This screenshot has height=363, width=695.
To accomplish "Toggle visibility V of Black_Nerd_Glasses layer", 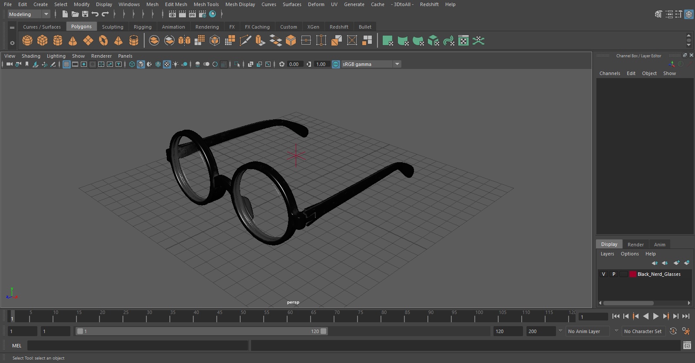I will pyautogui.click(x=603, y=274).
